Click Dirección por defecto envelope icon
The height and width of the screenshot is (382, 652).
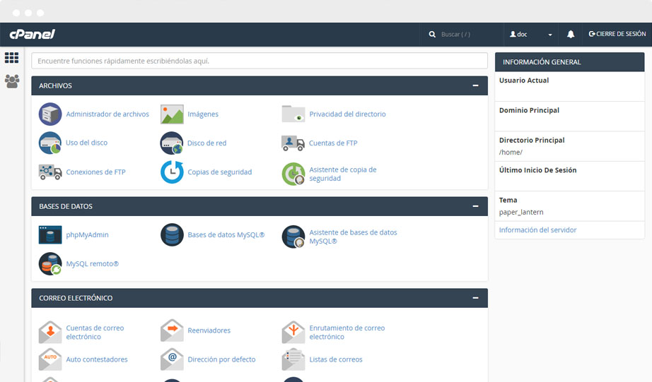click(172, 359)
